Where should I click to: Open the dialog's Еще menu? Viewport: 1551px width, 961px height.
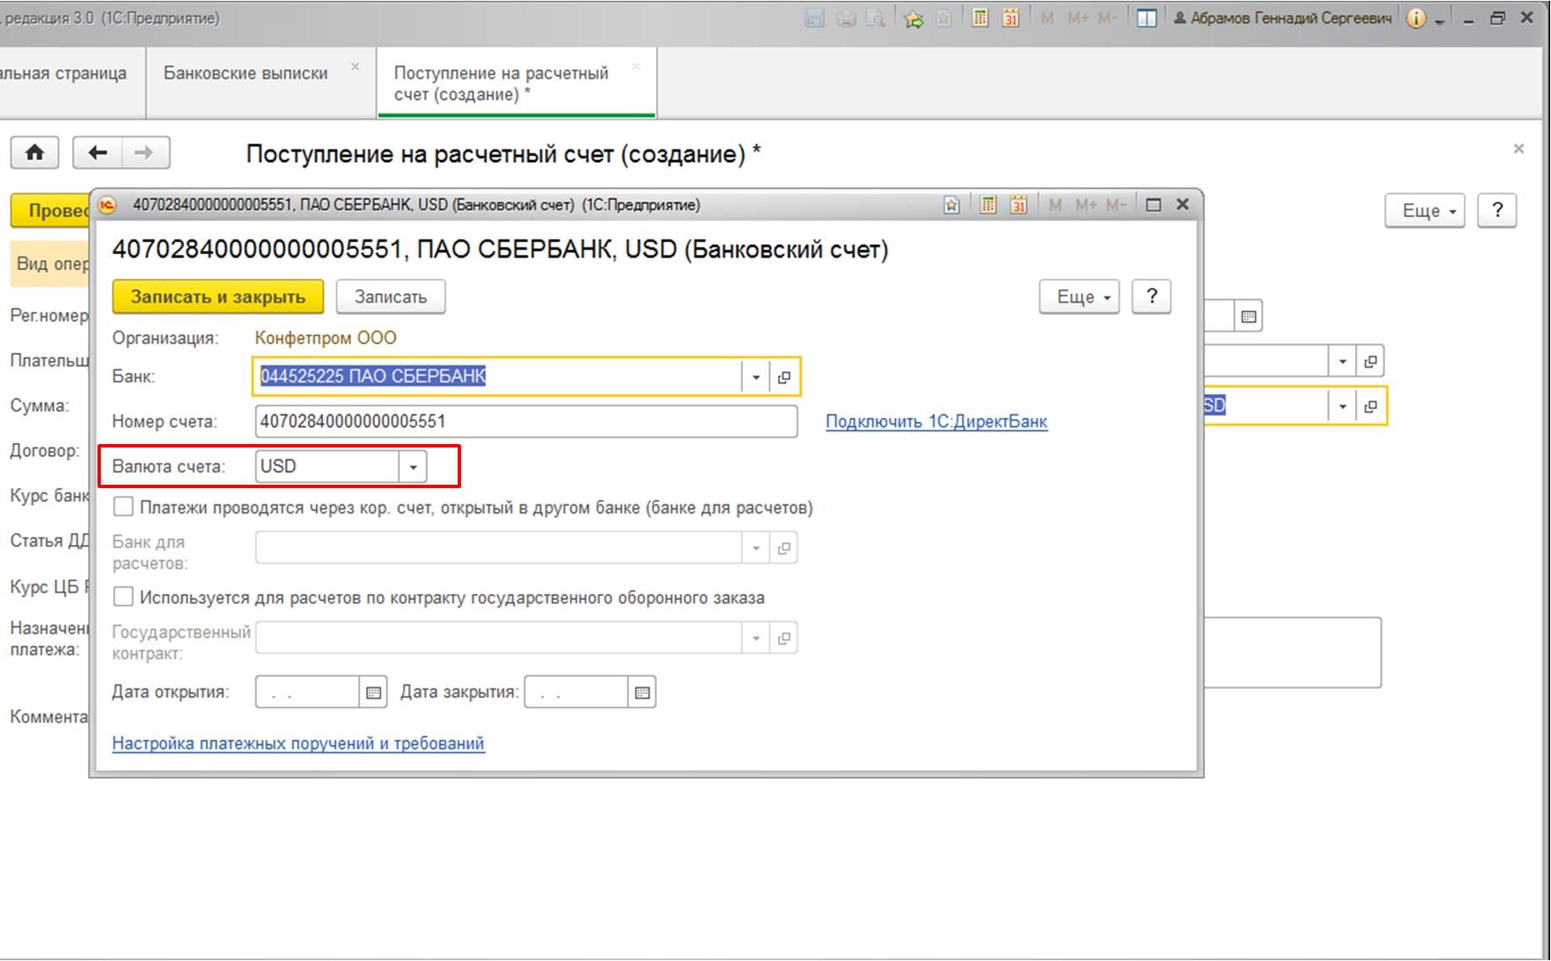[x=1079, y=297]
